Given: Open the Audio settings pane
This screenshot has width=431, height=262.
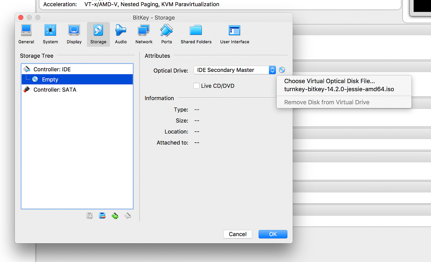Looking at the screenshot, I should pos(121,34).
